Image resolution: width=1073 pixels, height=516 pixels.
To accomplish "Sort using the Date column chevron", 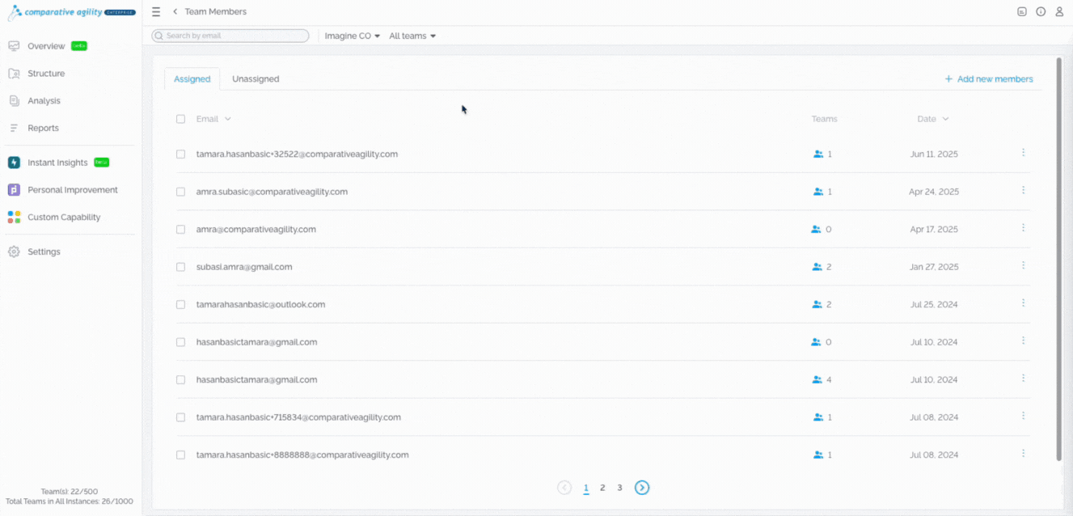I will coord(946,119).
